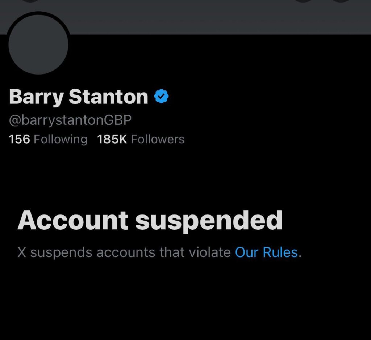Open the "Our Rules" link

pos(266,252)
